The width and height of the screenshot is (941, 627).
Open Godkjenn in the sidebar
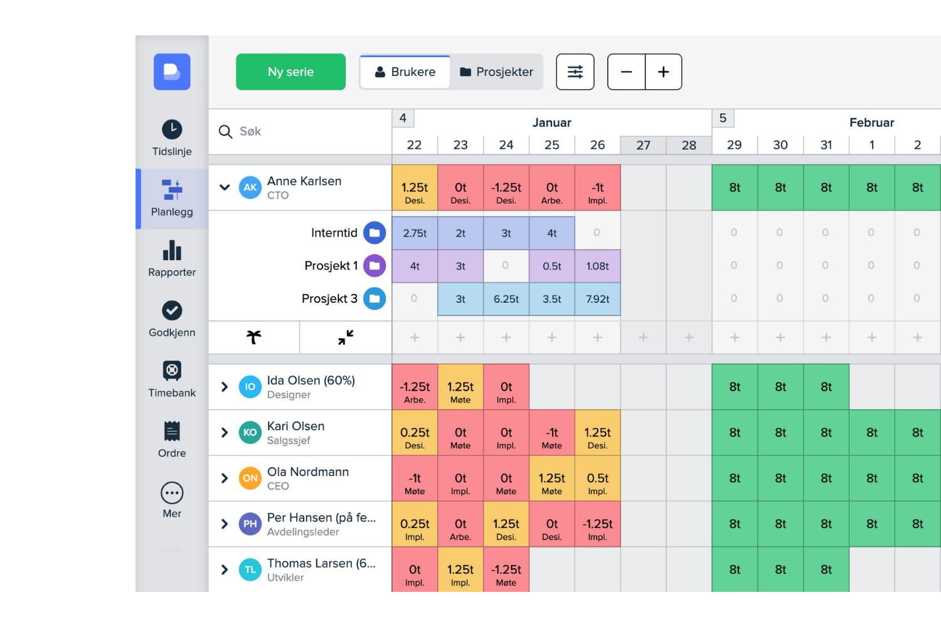pyautogui.click(x=172, y=319)
